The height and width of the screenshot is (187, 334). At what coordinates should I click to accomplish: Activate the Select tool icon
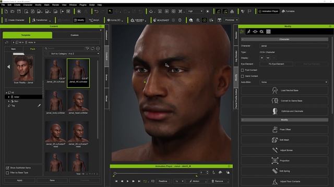[110, 11]
